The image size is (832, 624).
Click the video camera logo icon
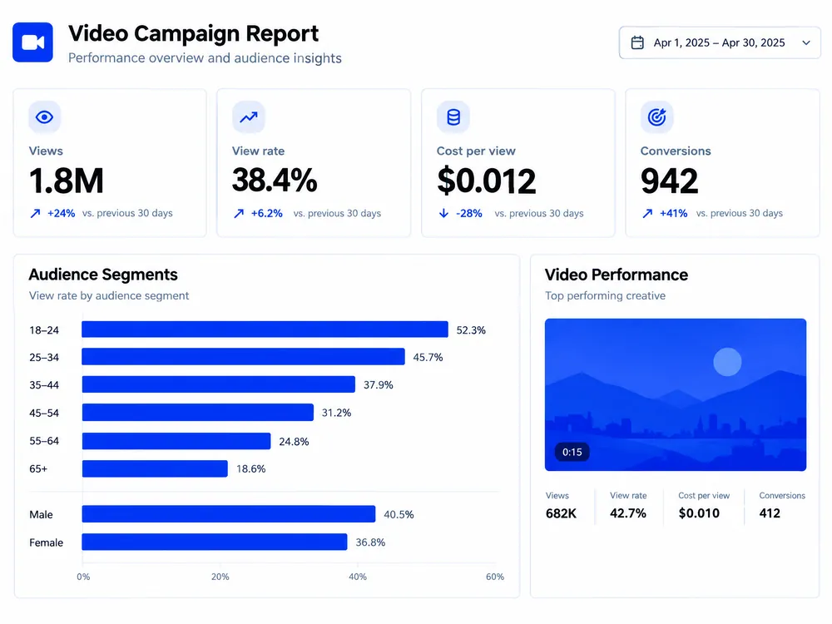pos(32,42)
